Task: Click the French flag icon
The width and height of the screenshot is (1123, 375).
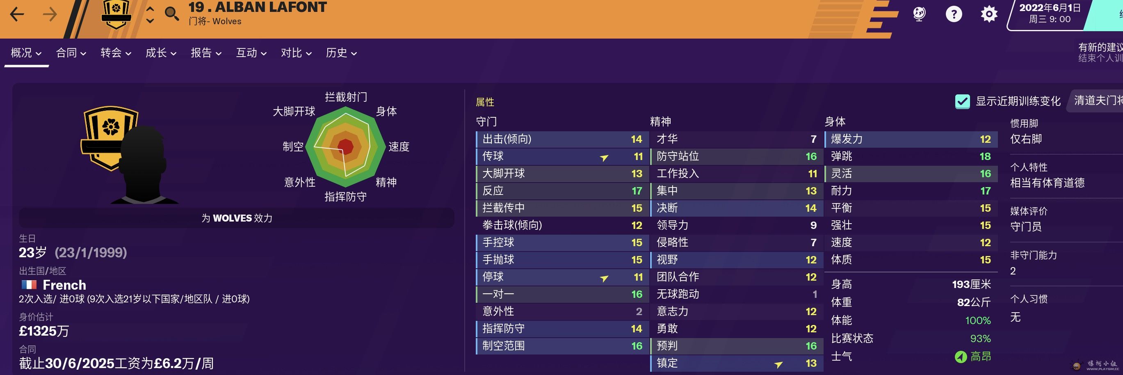Action: pos(29,285)
